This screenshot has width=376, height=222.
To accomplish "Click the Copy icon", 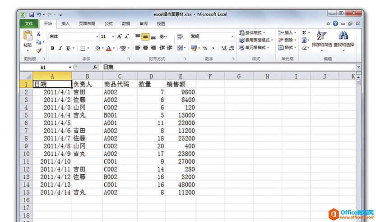I will pos(38,42).
